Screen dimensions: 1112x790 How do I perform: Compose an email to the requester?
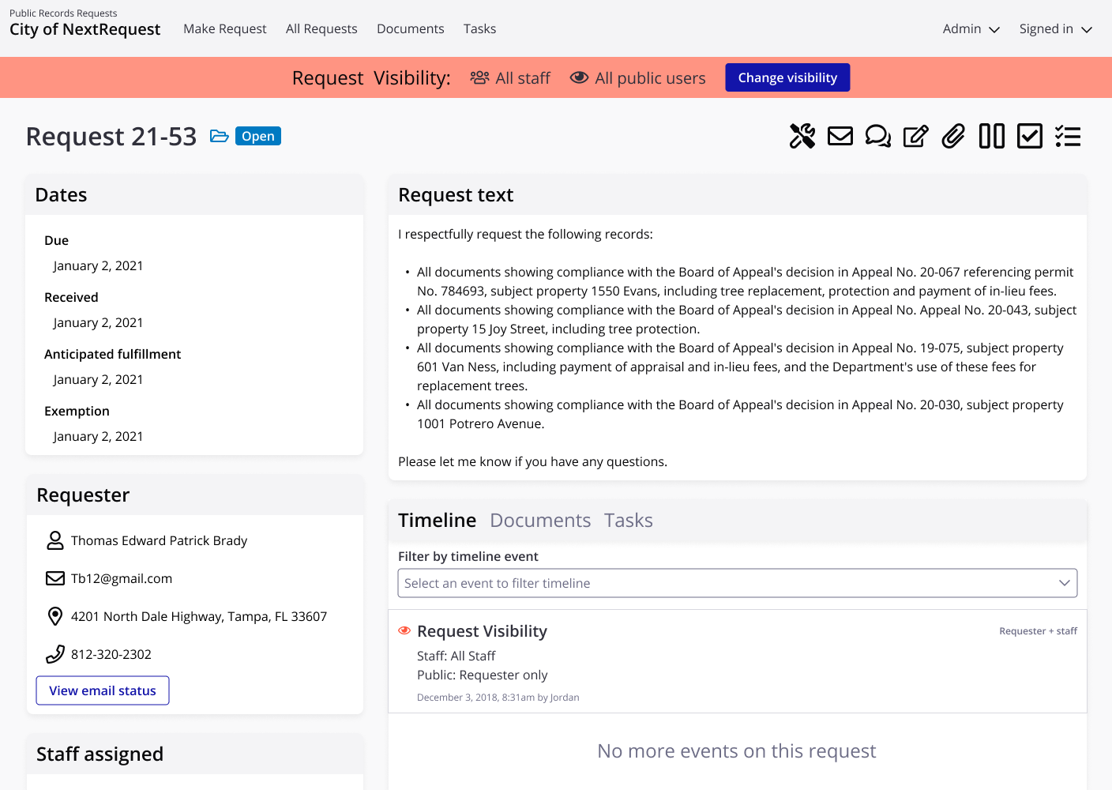[840, 136]
